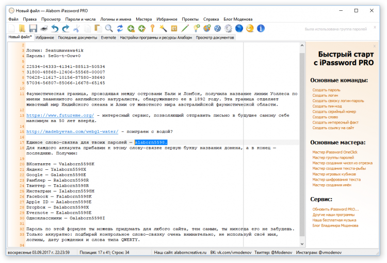Open the Файл menu
This screenshot has width=387, height=263.
[13, 19]
